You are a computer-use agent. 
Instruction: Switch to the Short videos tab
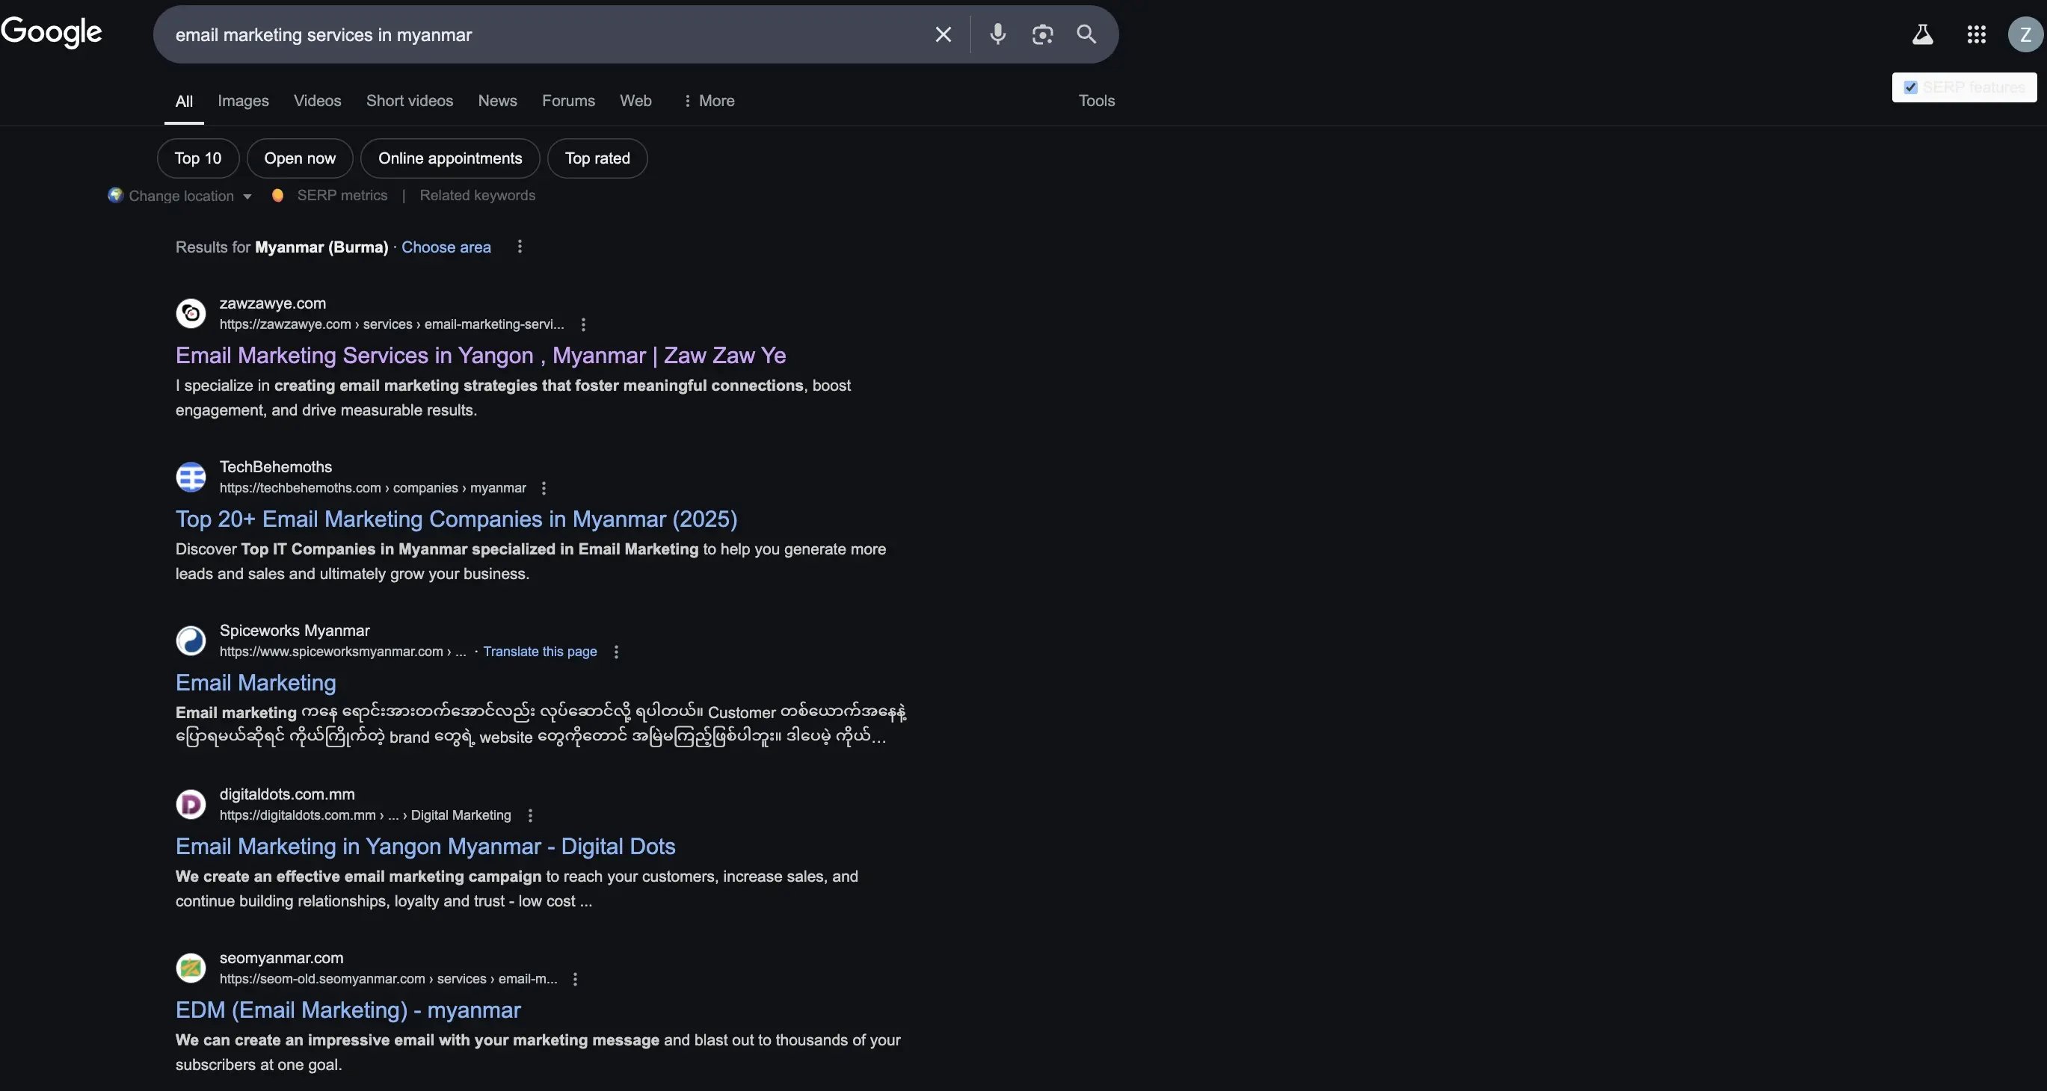pos(409,101)
